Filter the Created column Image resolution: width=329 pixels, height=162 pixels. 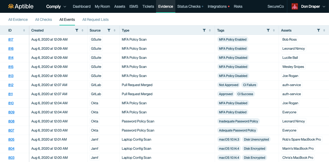click(77, 30)
